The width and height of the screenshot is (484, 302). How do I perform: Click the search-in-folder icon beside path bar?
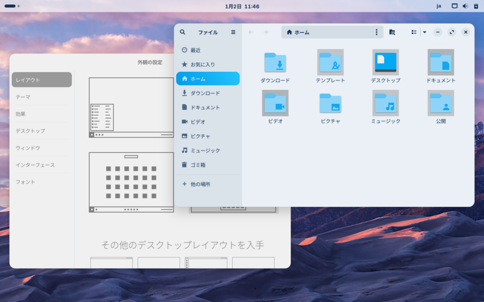tap(392, 32)
